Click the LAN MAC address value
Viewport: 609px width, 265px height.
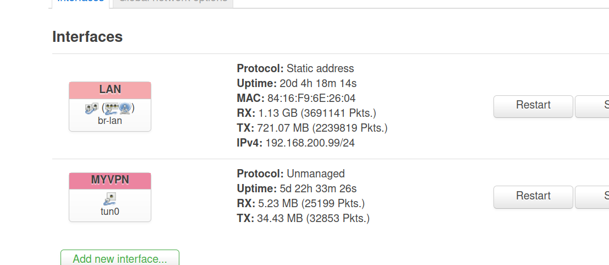tap(311, 99)
